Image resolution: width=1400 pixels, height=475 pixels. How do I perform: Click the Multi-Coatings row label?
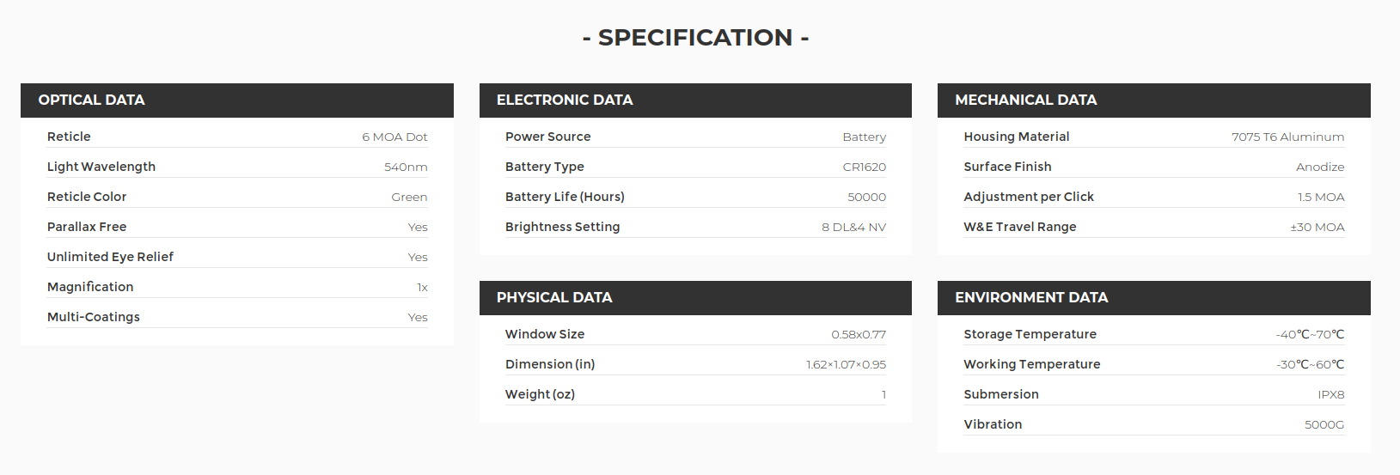point(94,317)
